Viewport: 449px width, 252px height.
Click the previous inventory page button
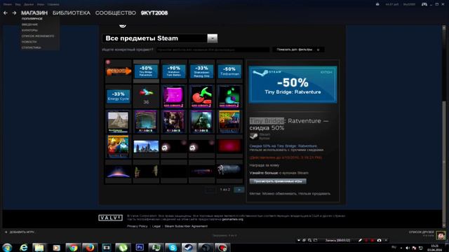pyautogui.click(x=210, y=190)
